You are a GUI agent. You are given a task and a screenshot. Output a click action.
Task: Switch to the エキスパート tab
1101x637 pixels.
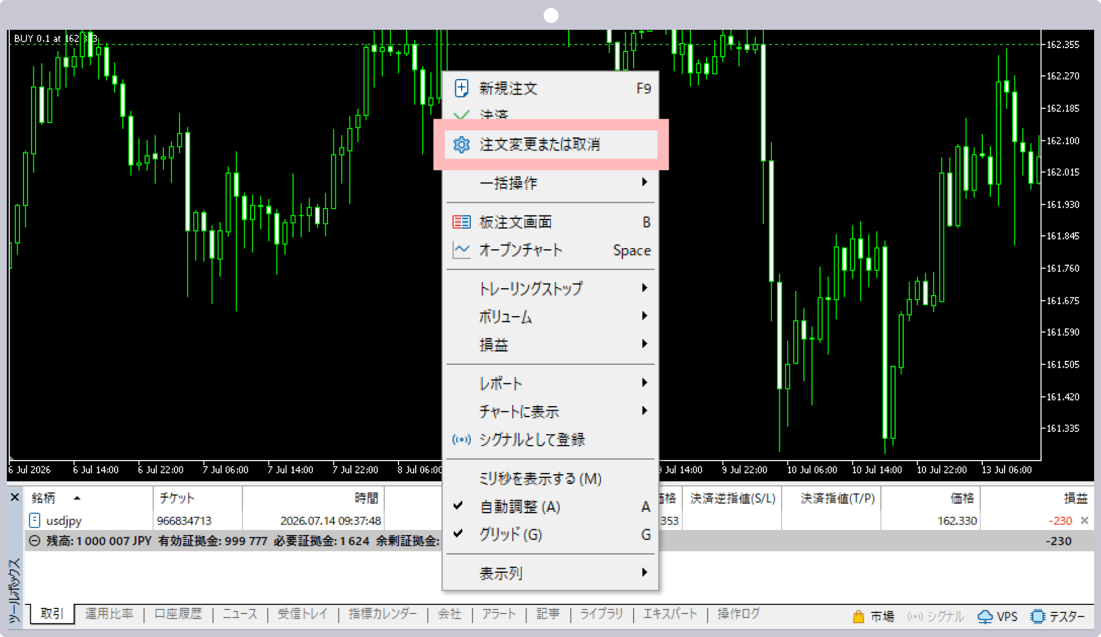coord(670,614)
